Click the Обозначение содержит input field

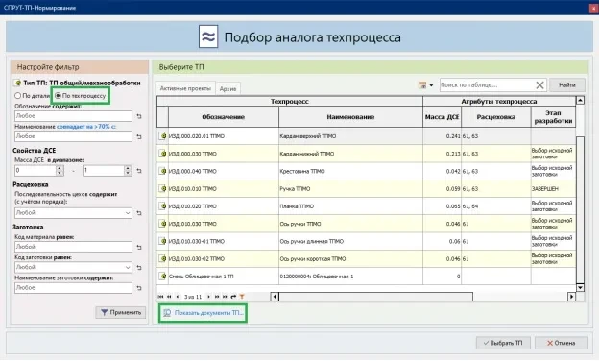73,116
